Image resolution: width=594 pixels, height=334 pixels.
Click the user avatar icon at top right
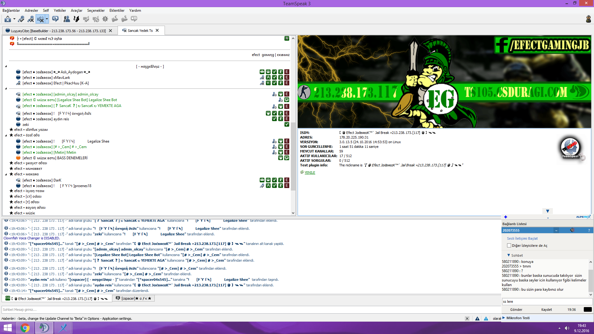click(588, 19)
